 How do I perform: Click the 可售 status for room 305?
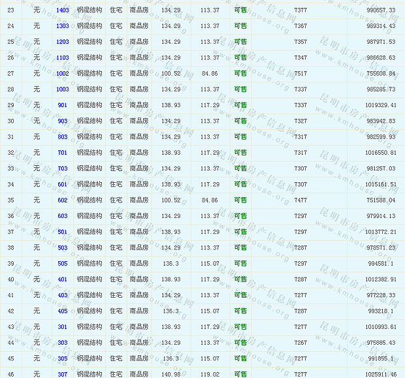[x=240, y=358]
